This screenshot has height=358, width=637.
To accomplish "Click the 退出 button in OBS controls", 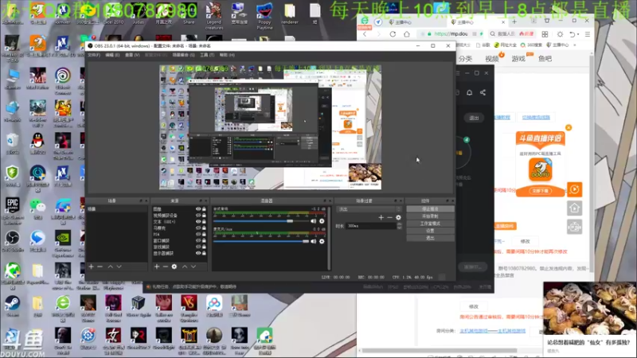I will click(430, 238).
